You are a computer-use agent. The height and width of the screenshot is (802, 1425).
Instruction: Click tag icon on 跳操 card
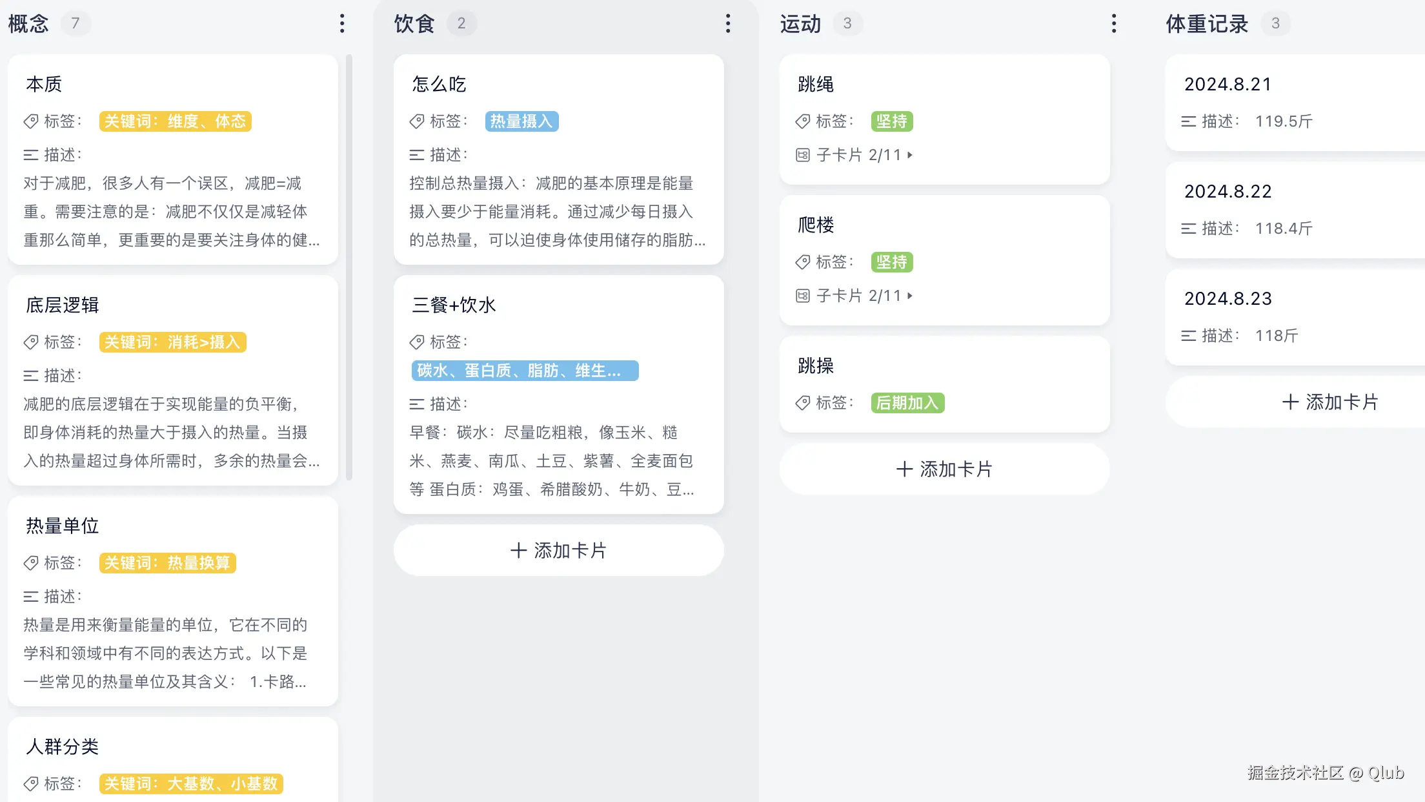pos(802,403)
